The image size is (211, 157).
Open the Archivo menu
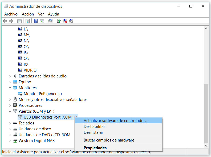pyautogui.click(x=11, y=14)
